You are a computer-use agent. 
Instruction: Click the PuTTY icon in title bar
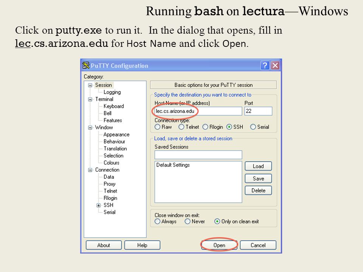(86, 65)
